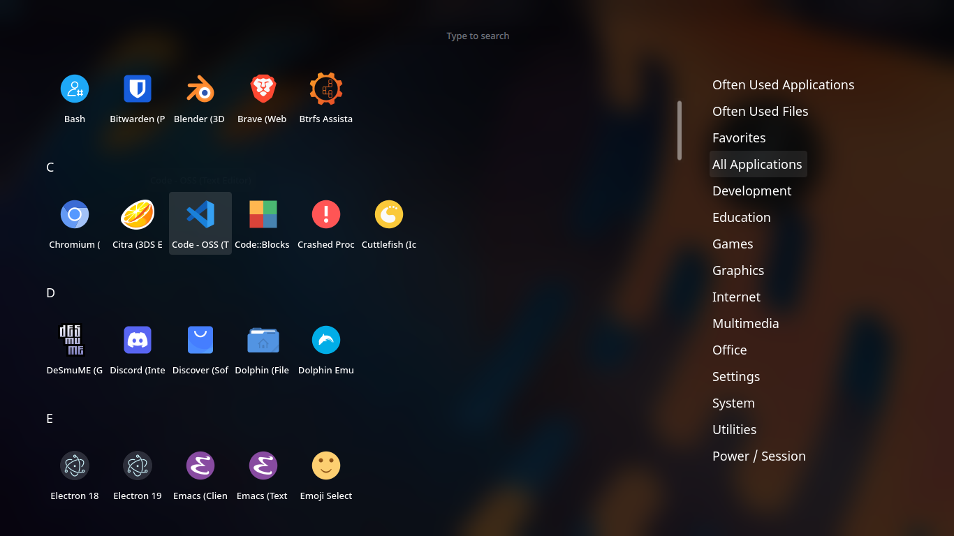Open the Development category

751,191
